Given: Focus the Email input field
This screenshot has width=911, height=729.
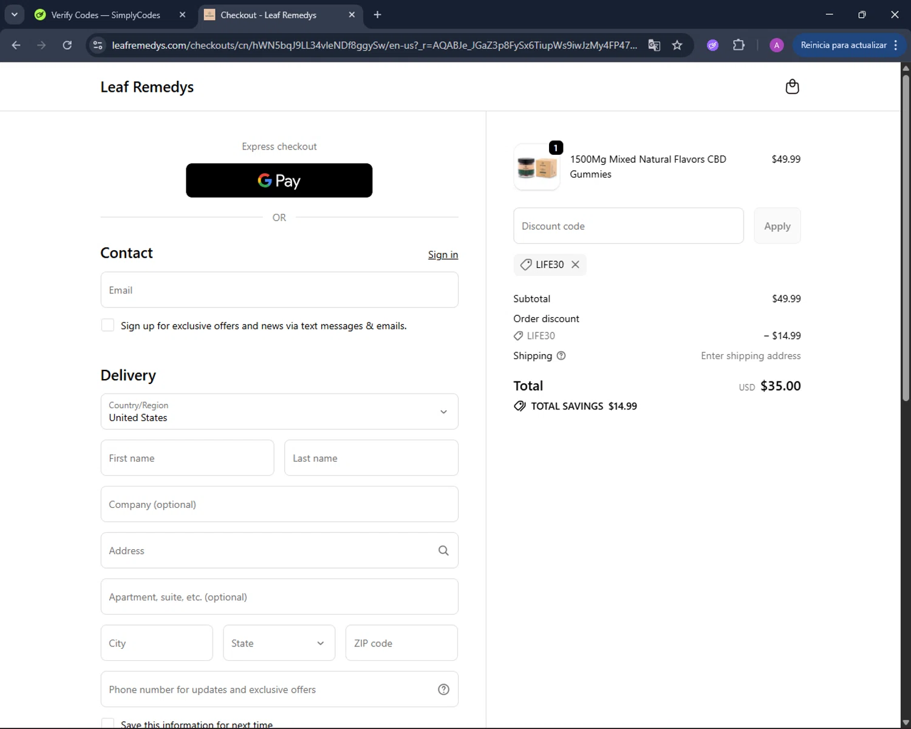Looking at the screenshot, I should click(279, 290).
